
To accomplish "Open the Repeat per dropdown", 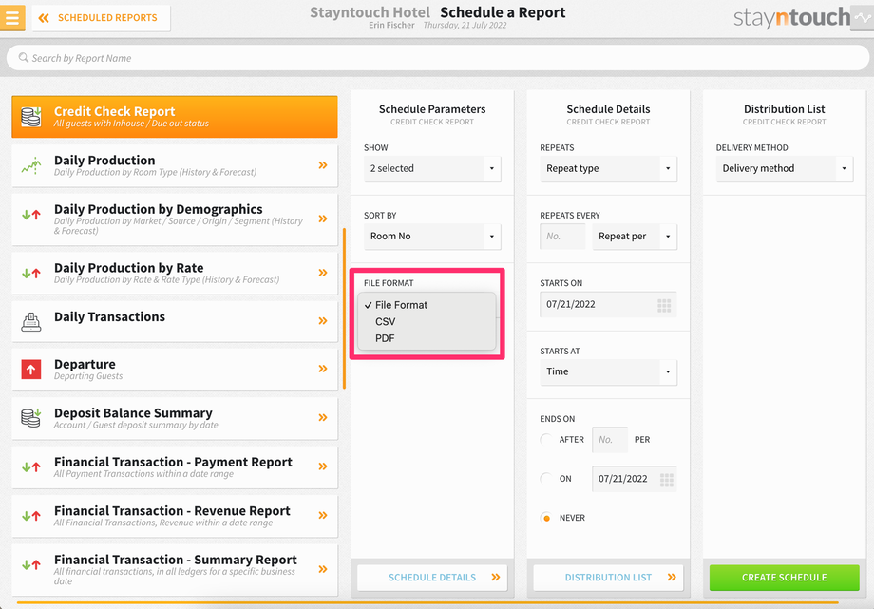I will tap(635, 237).
